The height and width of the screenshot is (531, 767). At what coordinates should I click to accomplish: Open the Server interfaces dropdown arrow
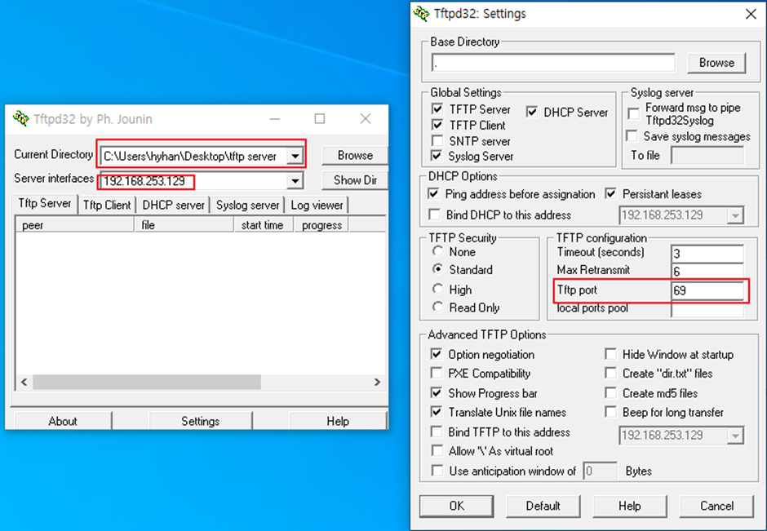coord(295,181)
